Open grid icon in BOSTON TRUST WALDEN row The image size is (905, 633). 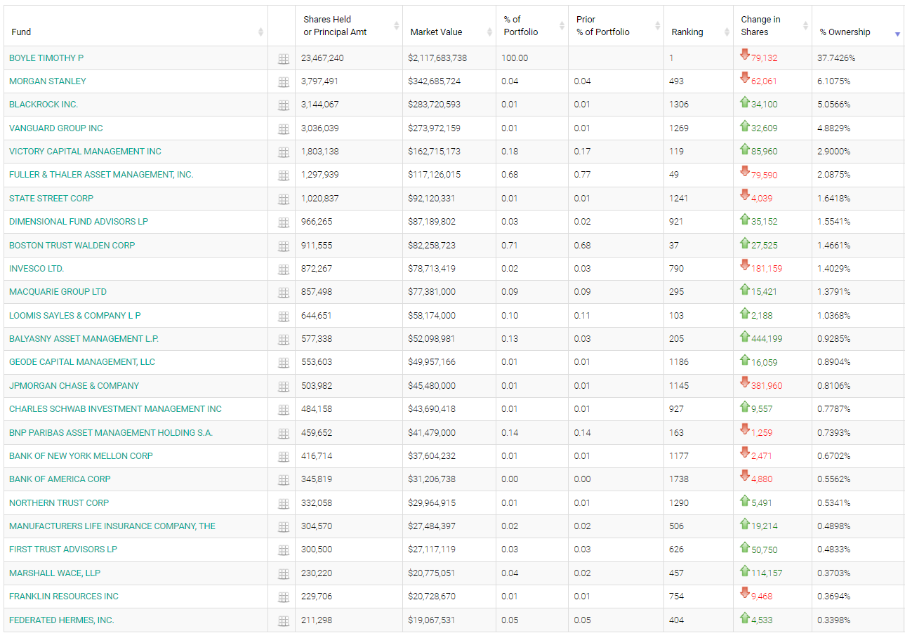(x=284, y=246)
